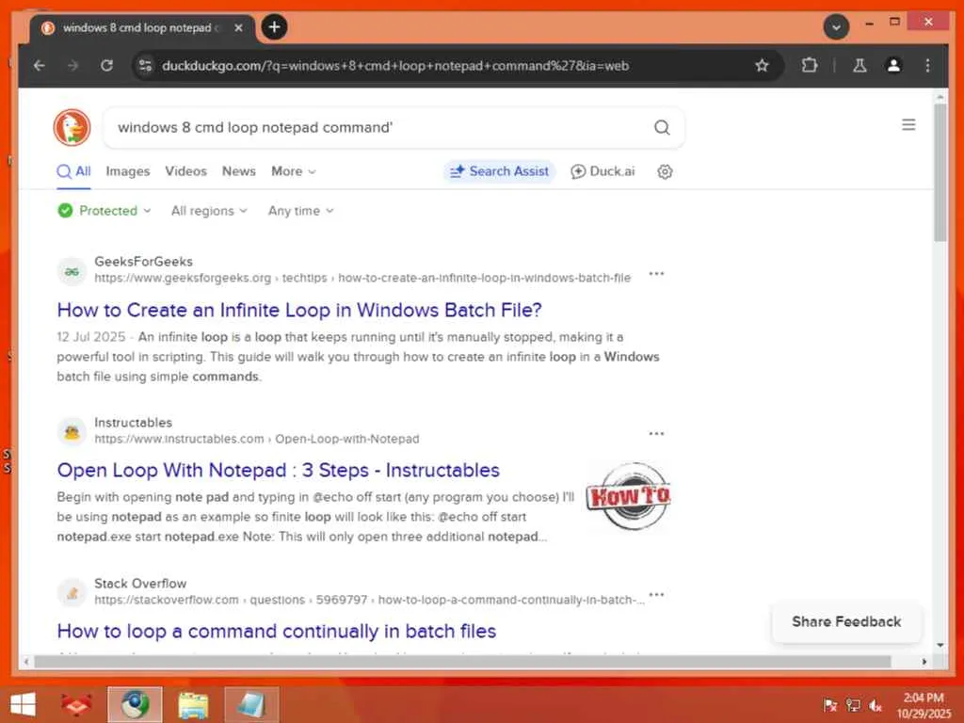The image size is (964, 723).
Task: Expand the More dropdown
Action: [294, 171]
